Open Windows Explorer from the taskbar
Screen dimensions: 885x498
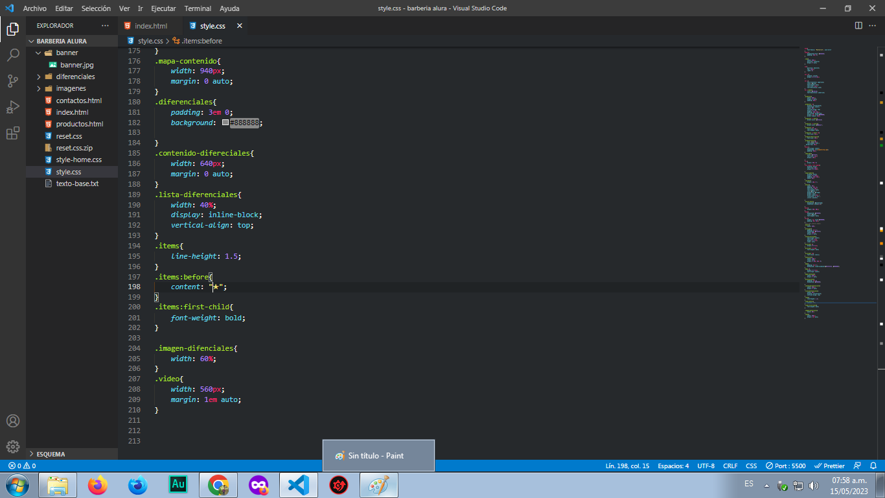[x=58, y=485]
